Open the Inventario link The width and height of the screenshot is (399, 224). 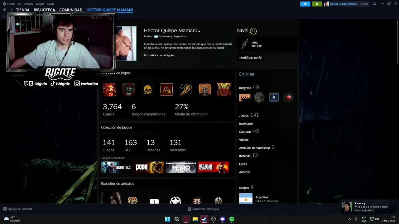[x=246, y=124]
